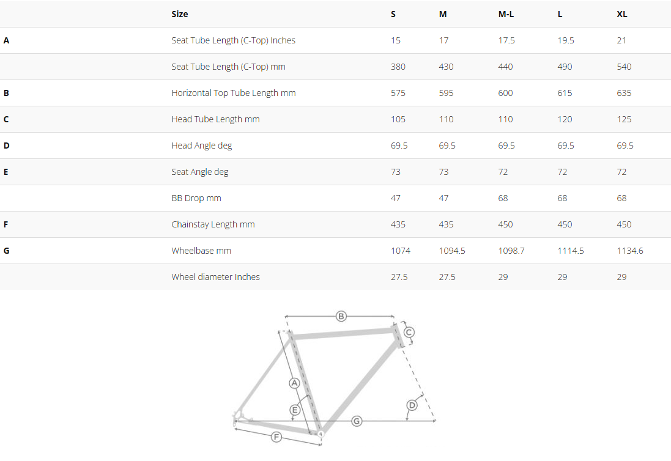This screenshot has height=461, width=671.
Task: Select the 19.5 seat tube inches value
Action: point(566,40)
